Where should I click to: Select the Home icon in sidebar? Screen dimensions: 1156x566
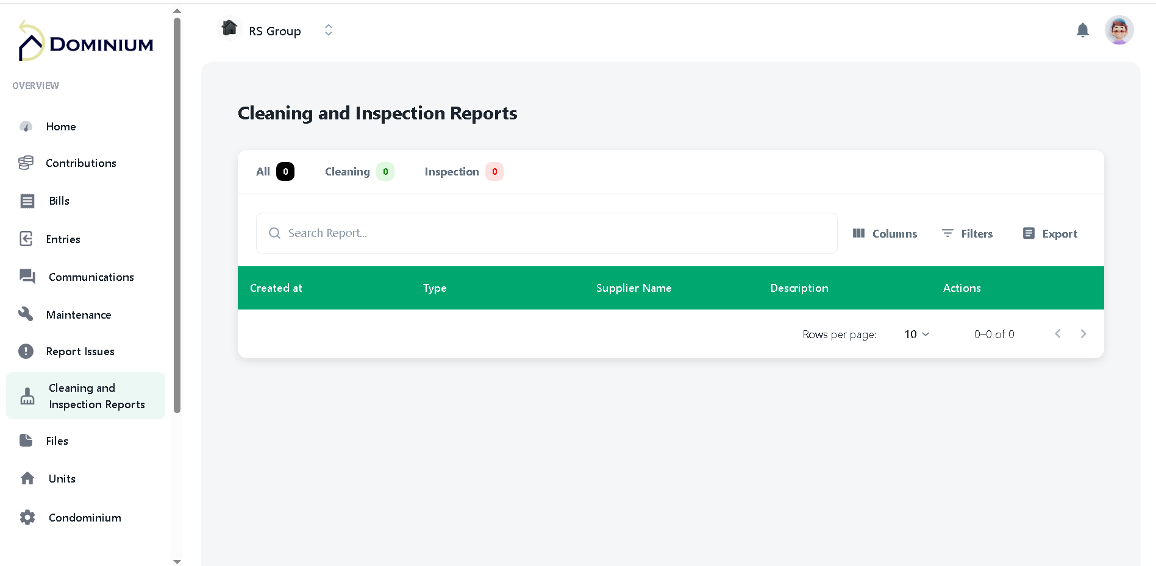(26, 126)
